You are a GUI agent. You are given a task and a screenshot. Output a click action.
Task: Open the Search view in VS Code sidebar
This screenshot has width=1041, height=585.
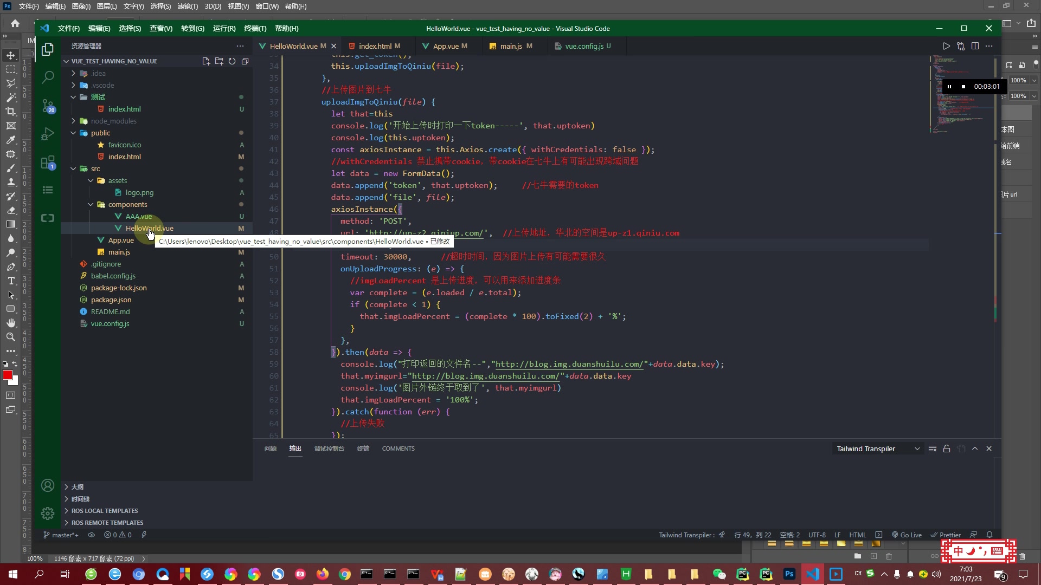48,77
